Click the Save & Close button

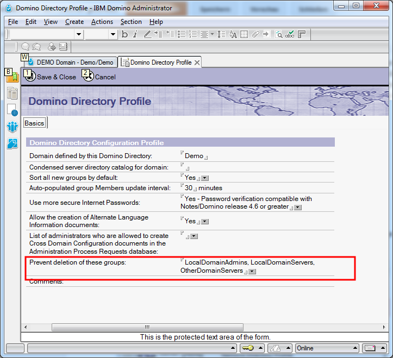(51, 77)
